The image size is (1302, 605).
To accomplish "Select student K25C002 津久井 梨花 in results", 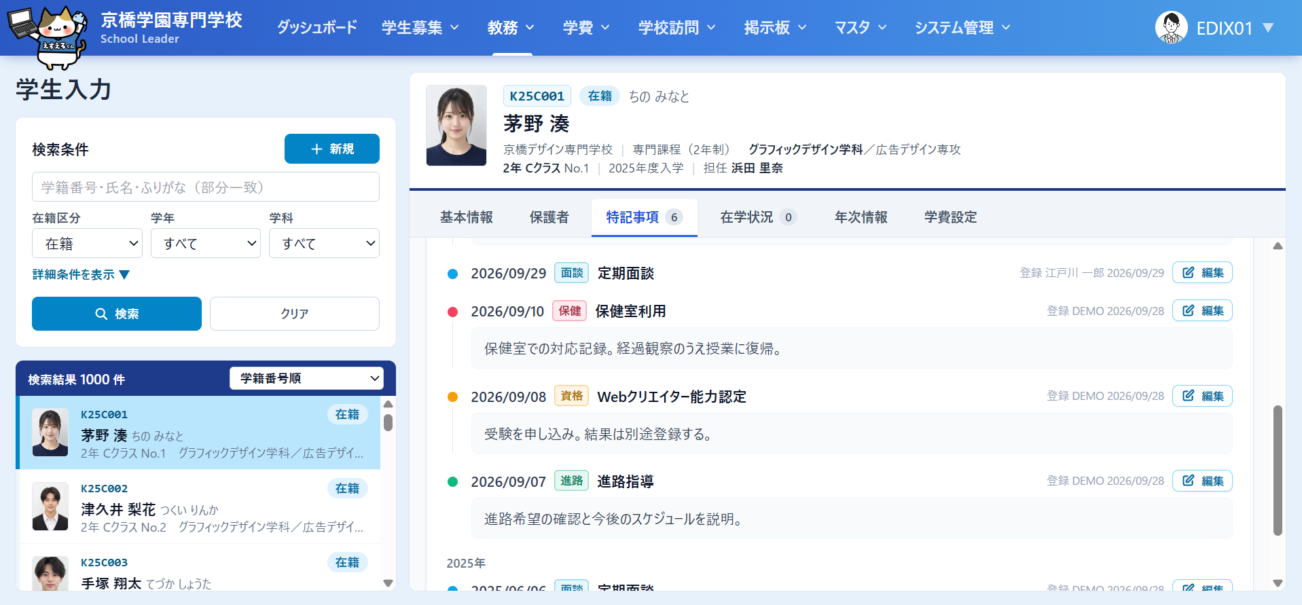I will [x=198, y=507].
